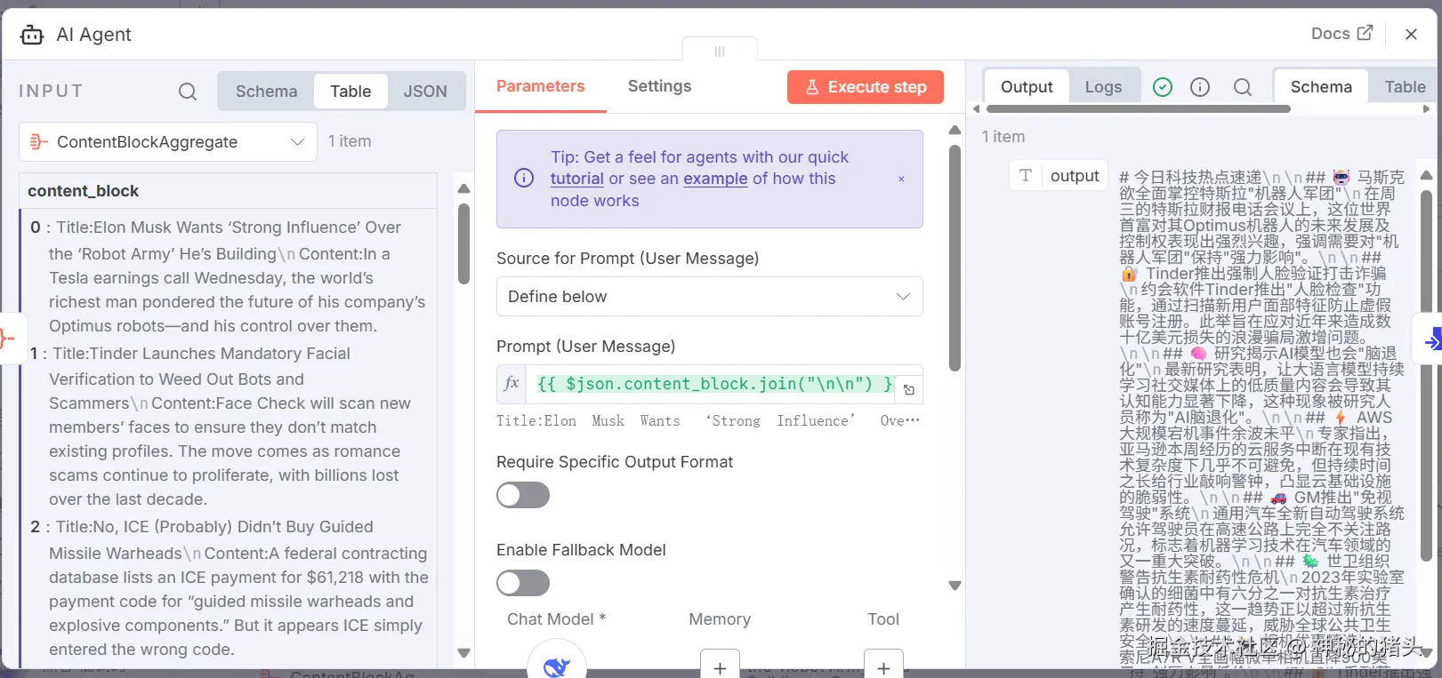This screenshot has height=678, width=1442.
Task: Switch input view to Schema
Action: click(x=266, y=91)
